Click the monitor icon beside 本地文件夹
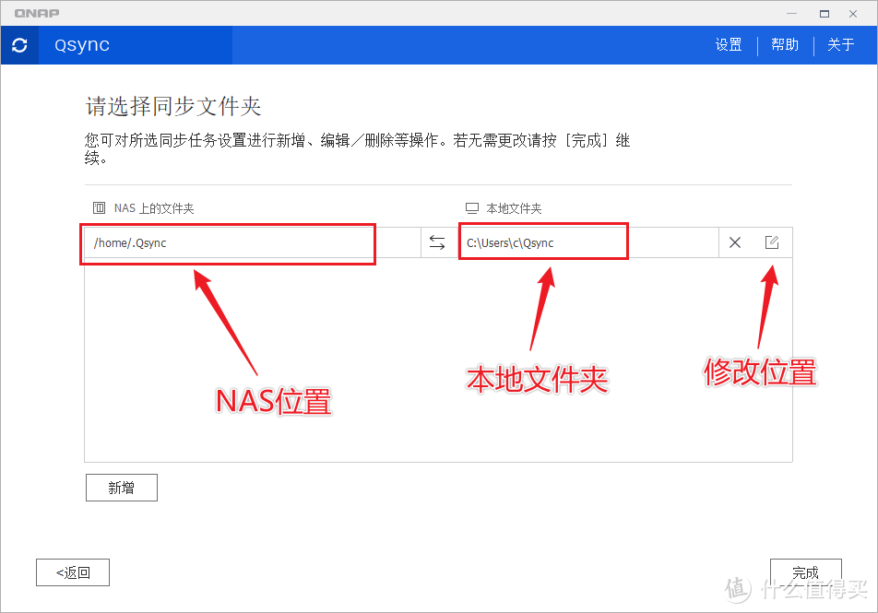 pos(474,207)
